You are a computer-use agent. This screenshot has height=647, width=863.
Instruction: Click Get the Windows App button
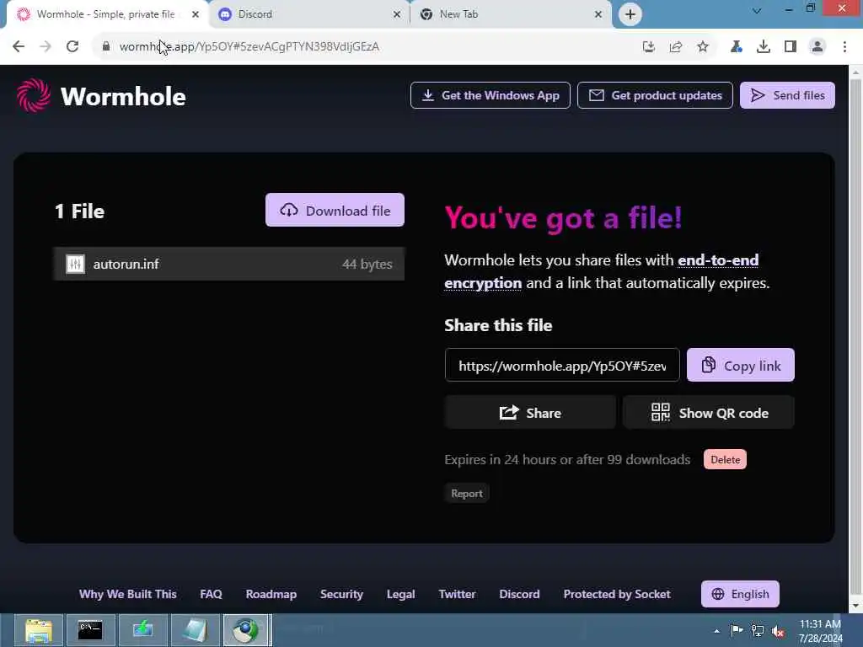pyautogui.click(x=490, y=95)
